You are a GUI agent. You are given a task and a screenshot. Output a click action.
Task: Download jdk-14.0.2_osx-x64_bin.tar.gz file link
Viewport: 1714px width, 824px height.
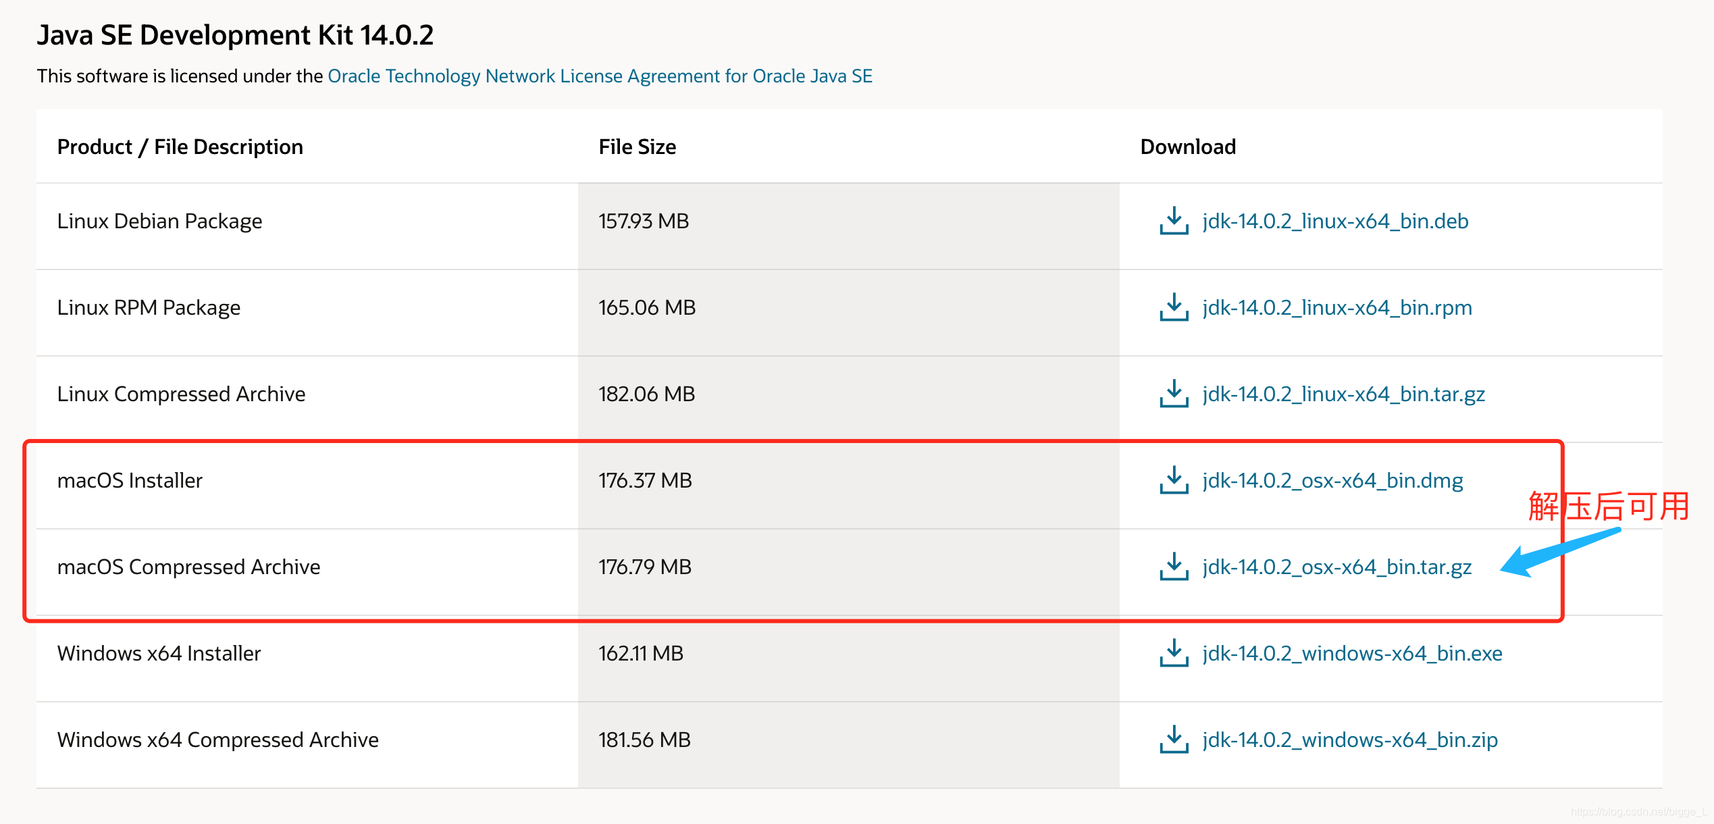(x=1337, y=567)
